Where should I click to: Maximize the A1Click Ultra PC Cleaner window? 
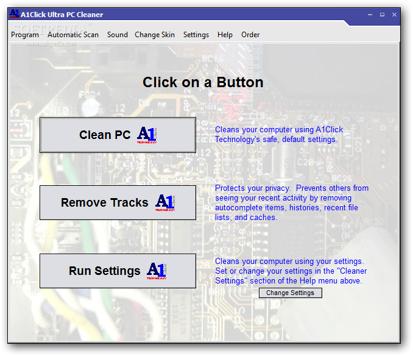(382, 15)
